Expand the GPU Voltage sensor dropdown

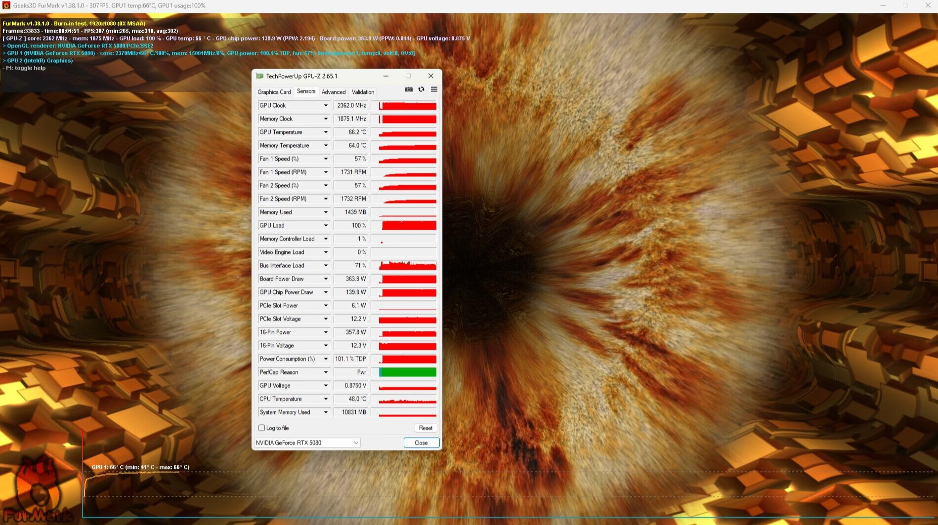pyautogui.click(x=326, y=385)
